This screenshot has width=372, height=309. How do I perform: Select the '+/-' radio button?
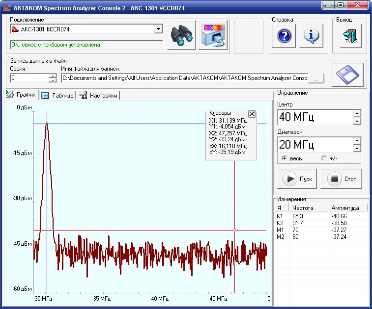click(324, 158)
